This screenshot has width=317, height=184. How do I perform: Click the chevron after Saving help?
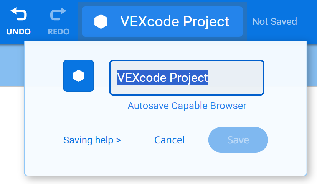119,140
